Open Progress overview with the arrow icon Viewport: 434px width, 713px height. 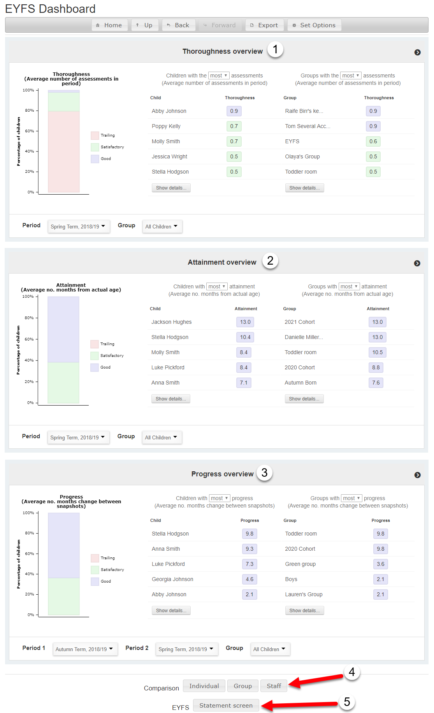point(417,475)
